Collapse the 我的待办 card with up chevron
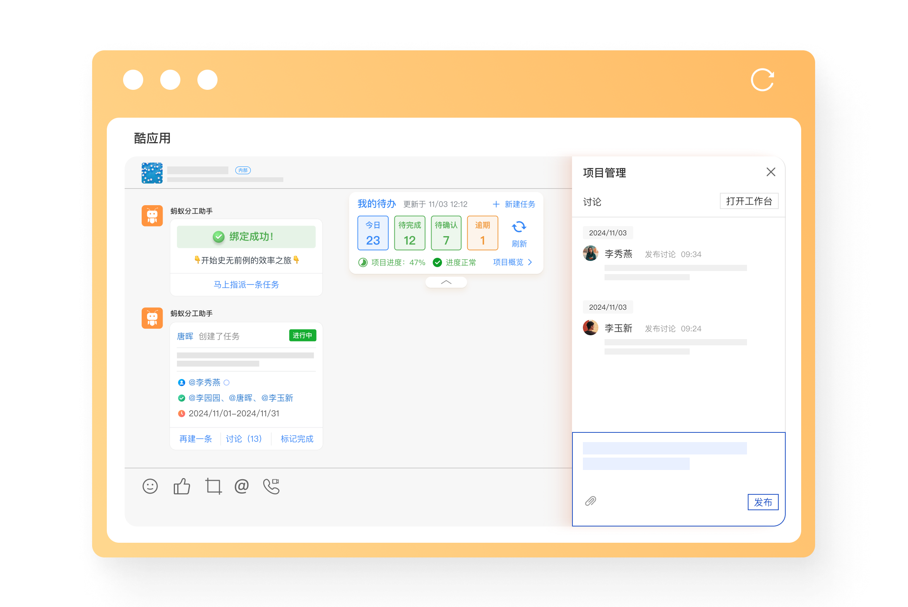 click(446, 282)
